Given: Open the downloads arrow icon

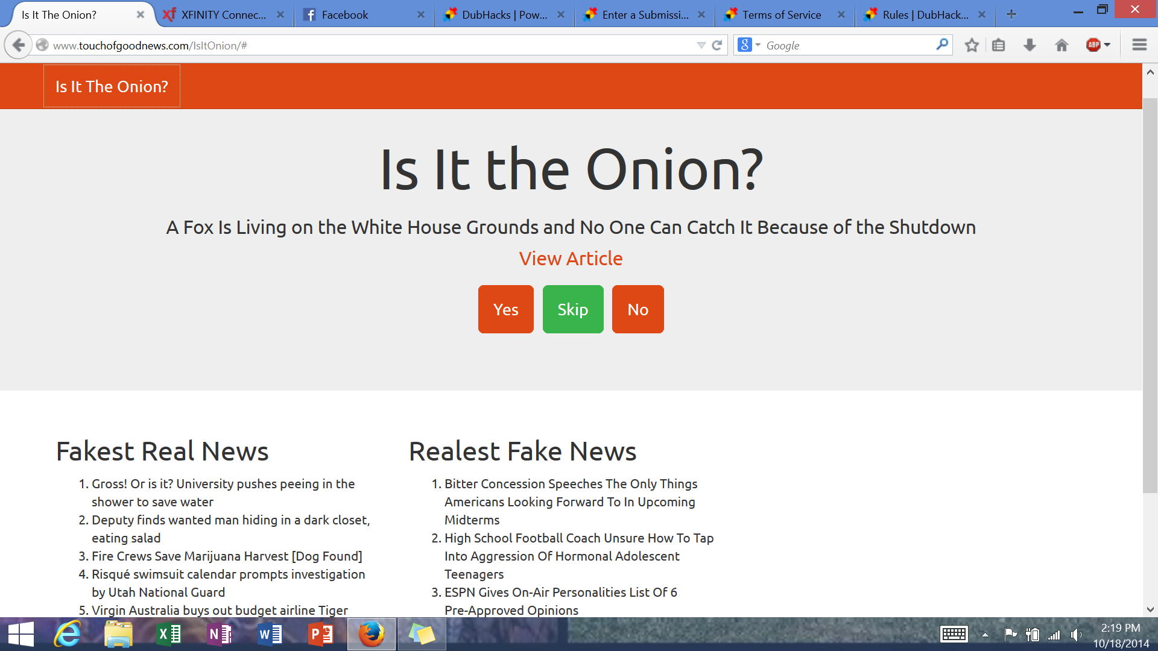Looking at the screenshot, I should coord(1030,45).
